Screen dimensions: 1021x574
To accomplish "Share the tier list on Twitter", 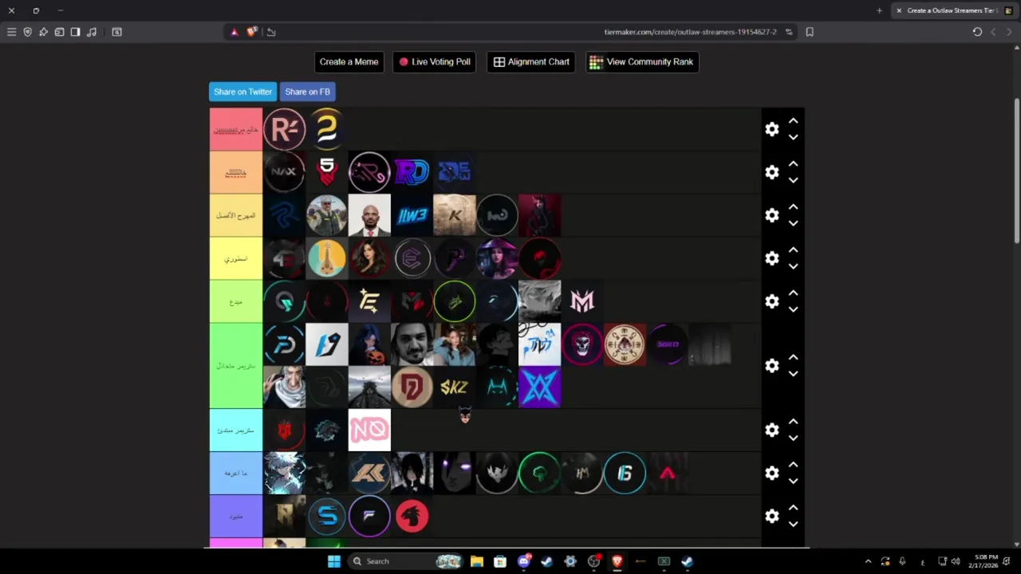I will pos(242,92).
